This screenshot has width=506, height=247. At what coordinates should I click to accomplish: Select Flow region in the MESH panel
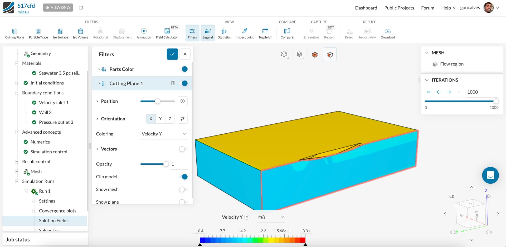pos(452,64)
